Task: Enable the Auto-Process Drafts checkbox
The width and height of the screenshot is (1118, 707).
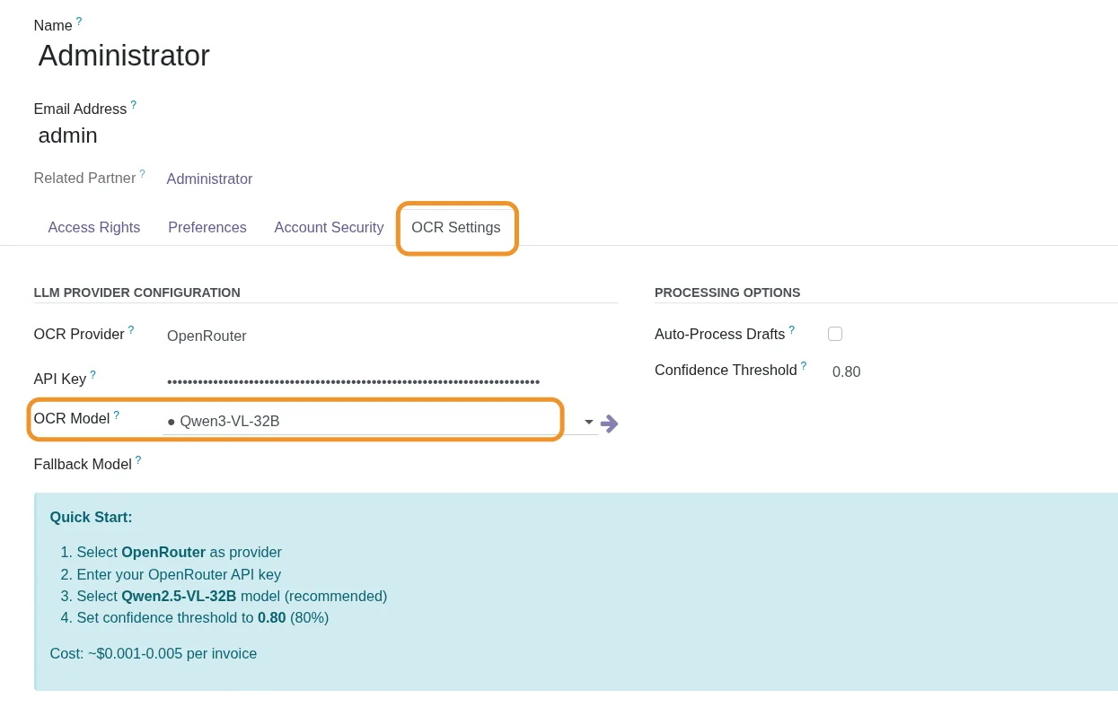Action: point(835,334)
